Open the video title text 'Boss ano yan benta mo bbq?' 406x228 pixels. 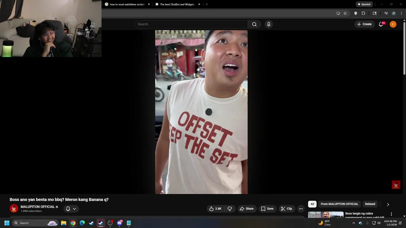pos(37,199)
